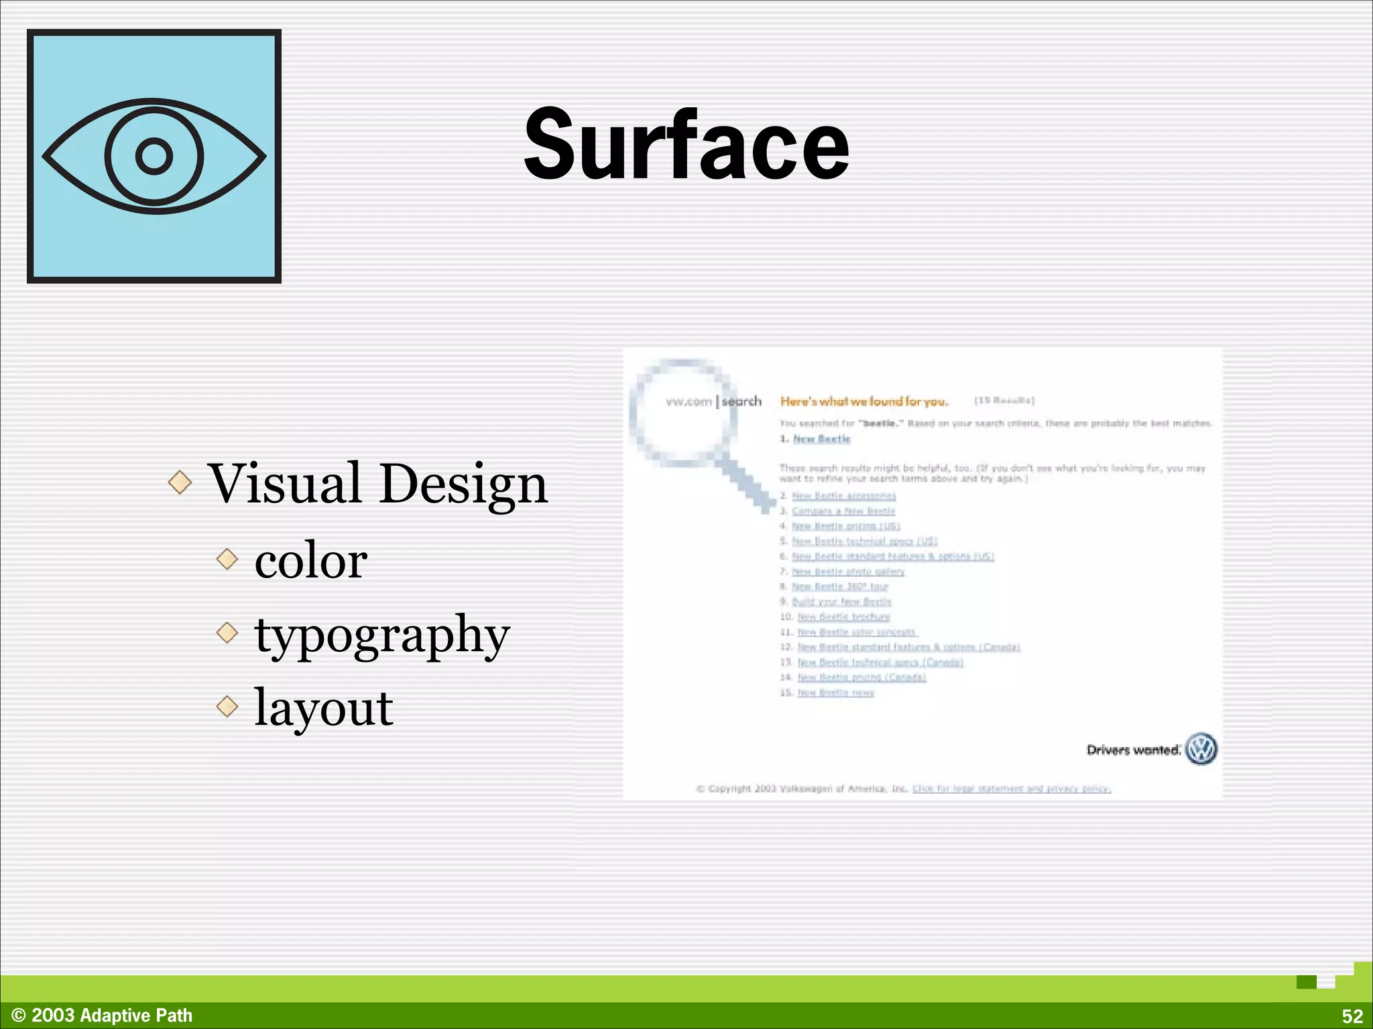
Task: Open the New Beetle color concepts link
Action: tap(857, 632)
